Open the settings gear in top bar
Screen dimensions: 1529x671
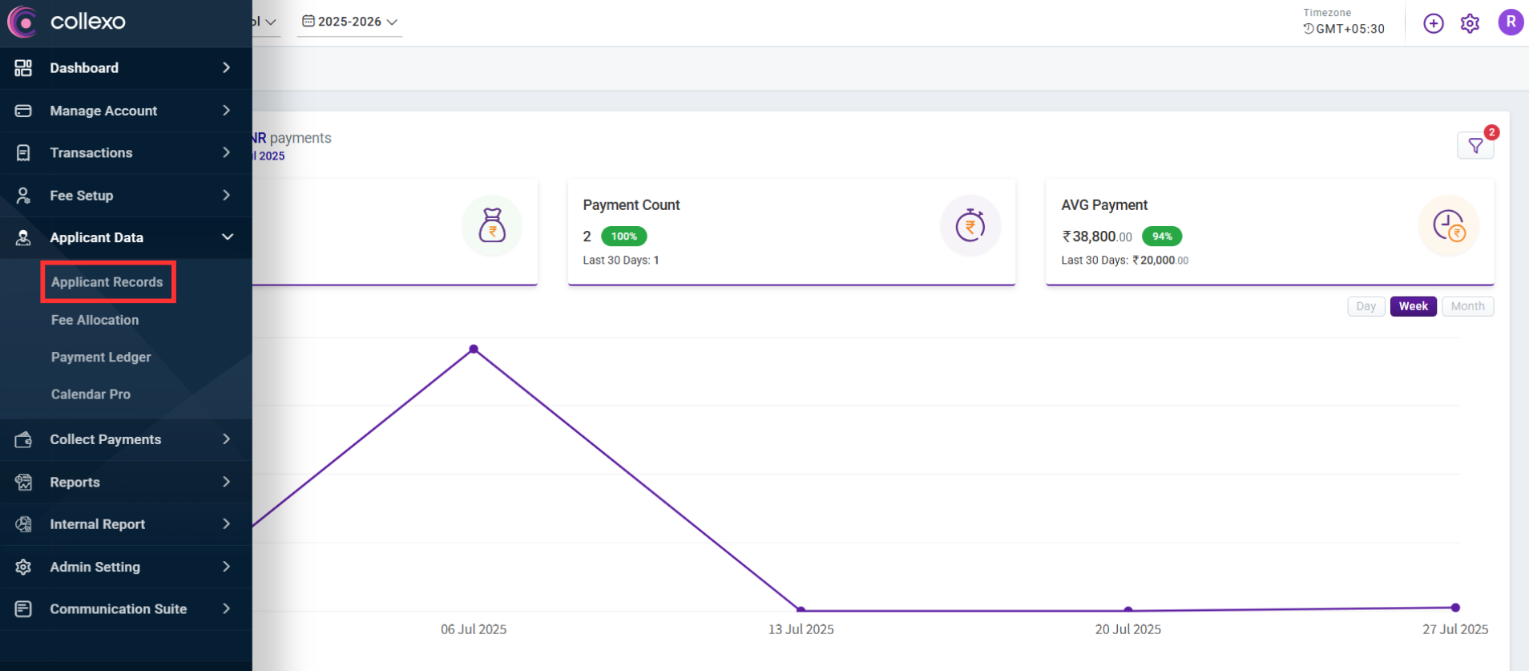coord(1470,23)
